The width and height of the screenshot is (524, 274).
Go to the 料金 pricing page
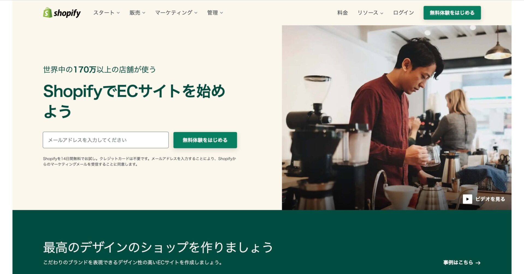[343, 13]
